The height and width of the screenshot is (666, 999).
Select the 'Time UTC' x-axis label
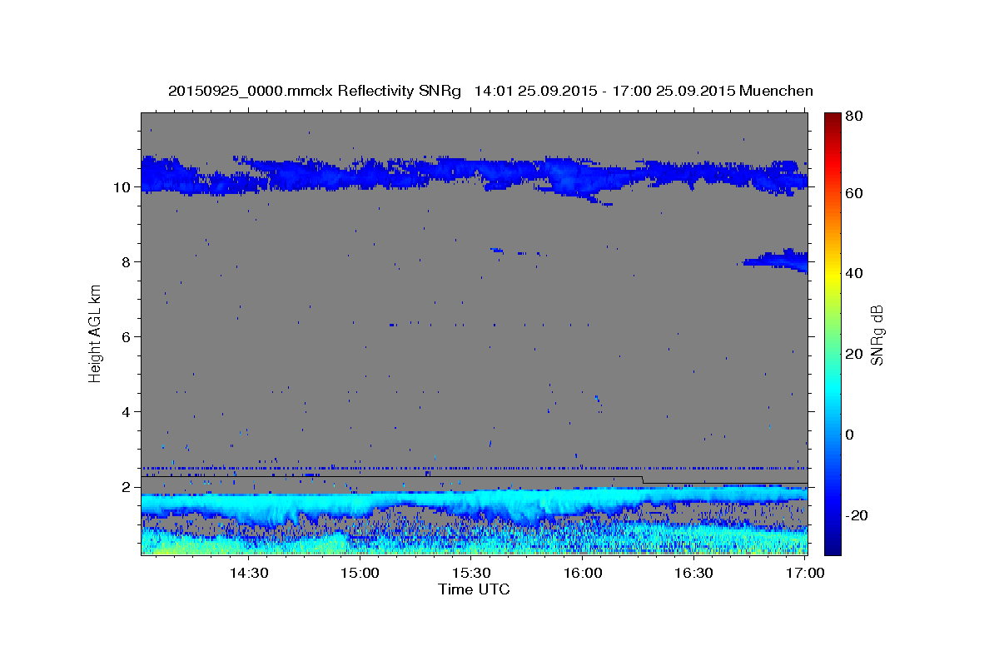474,589
